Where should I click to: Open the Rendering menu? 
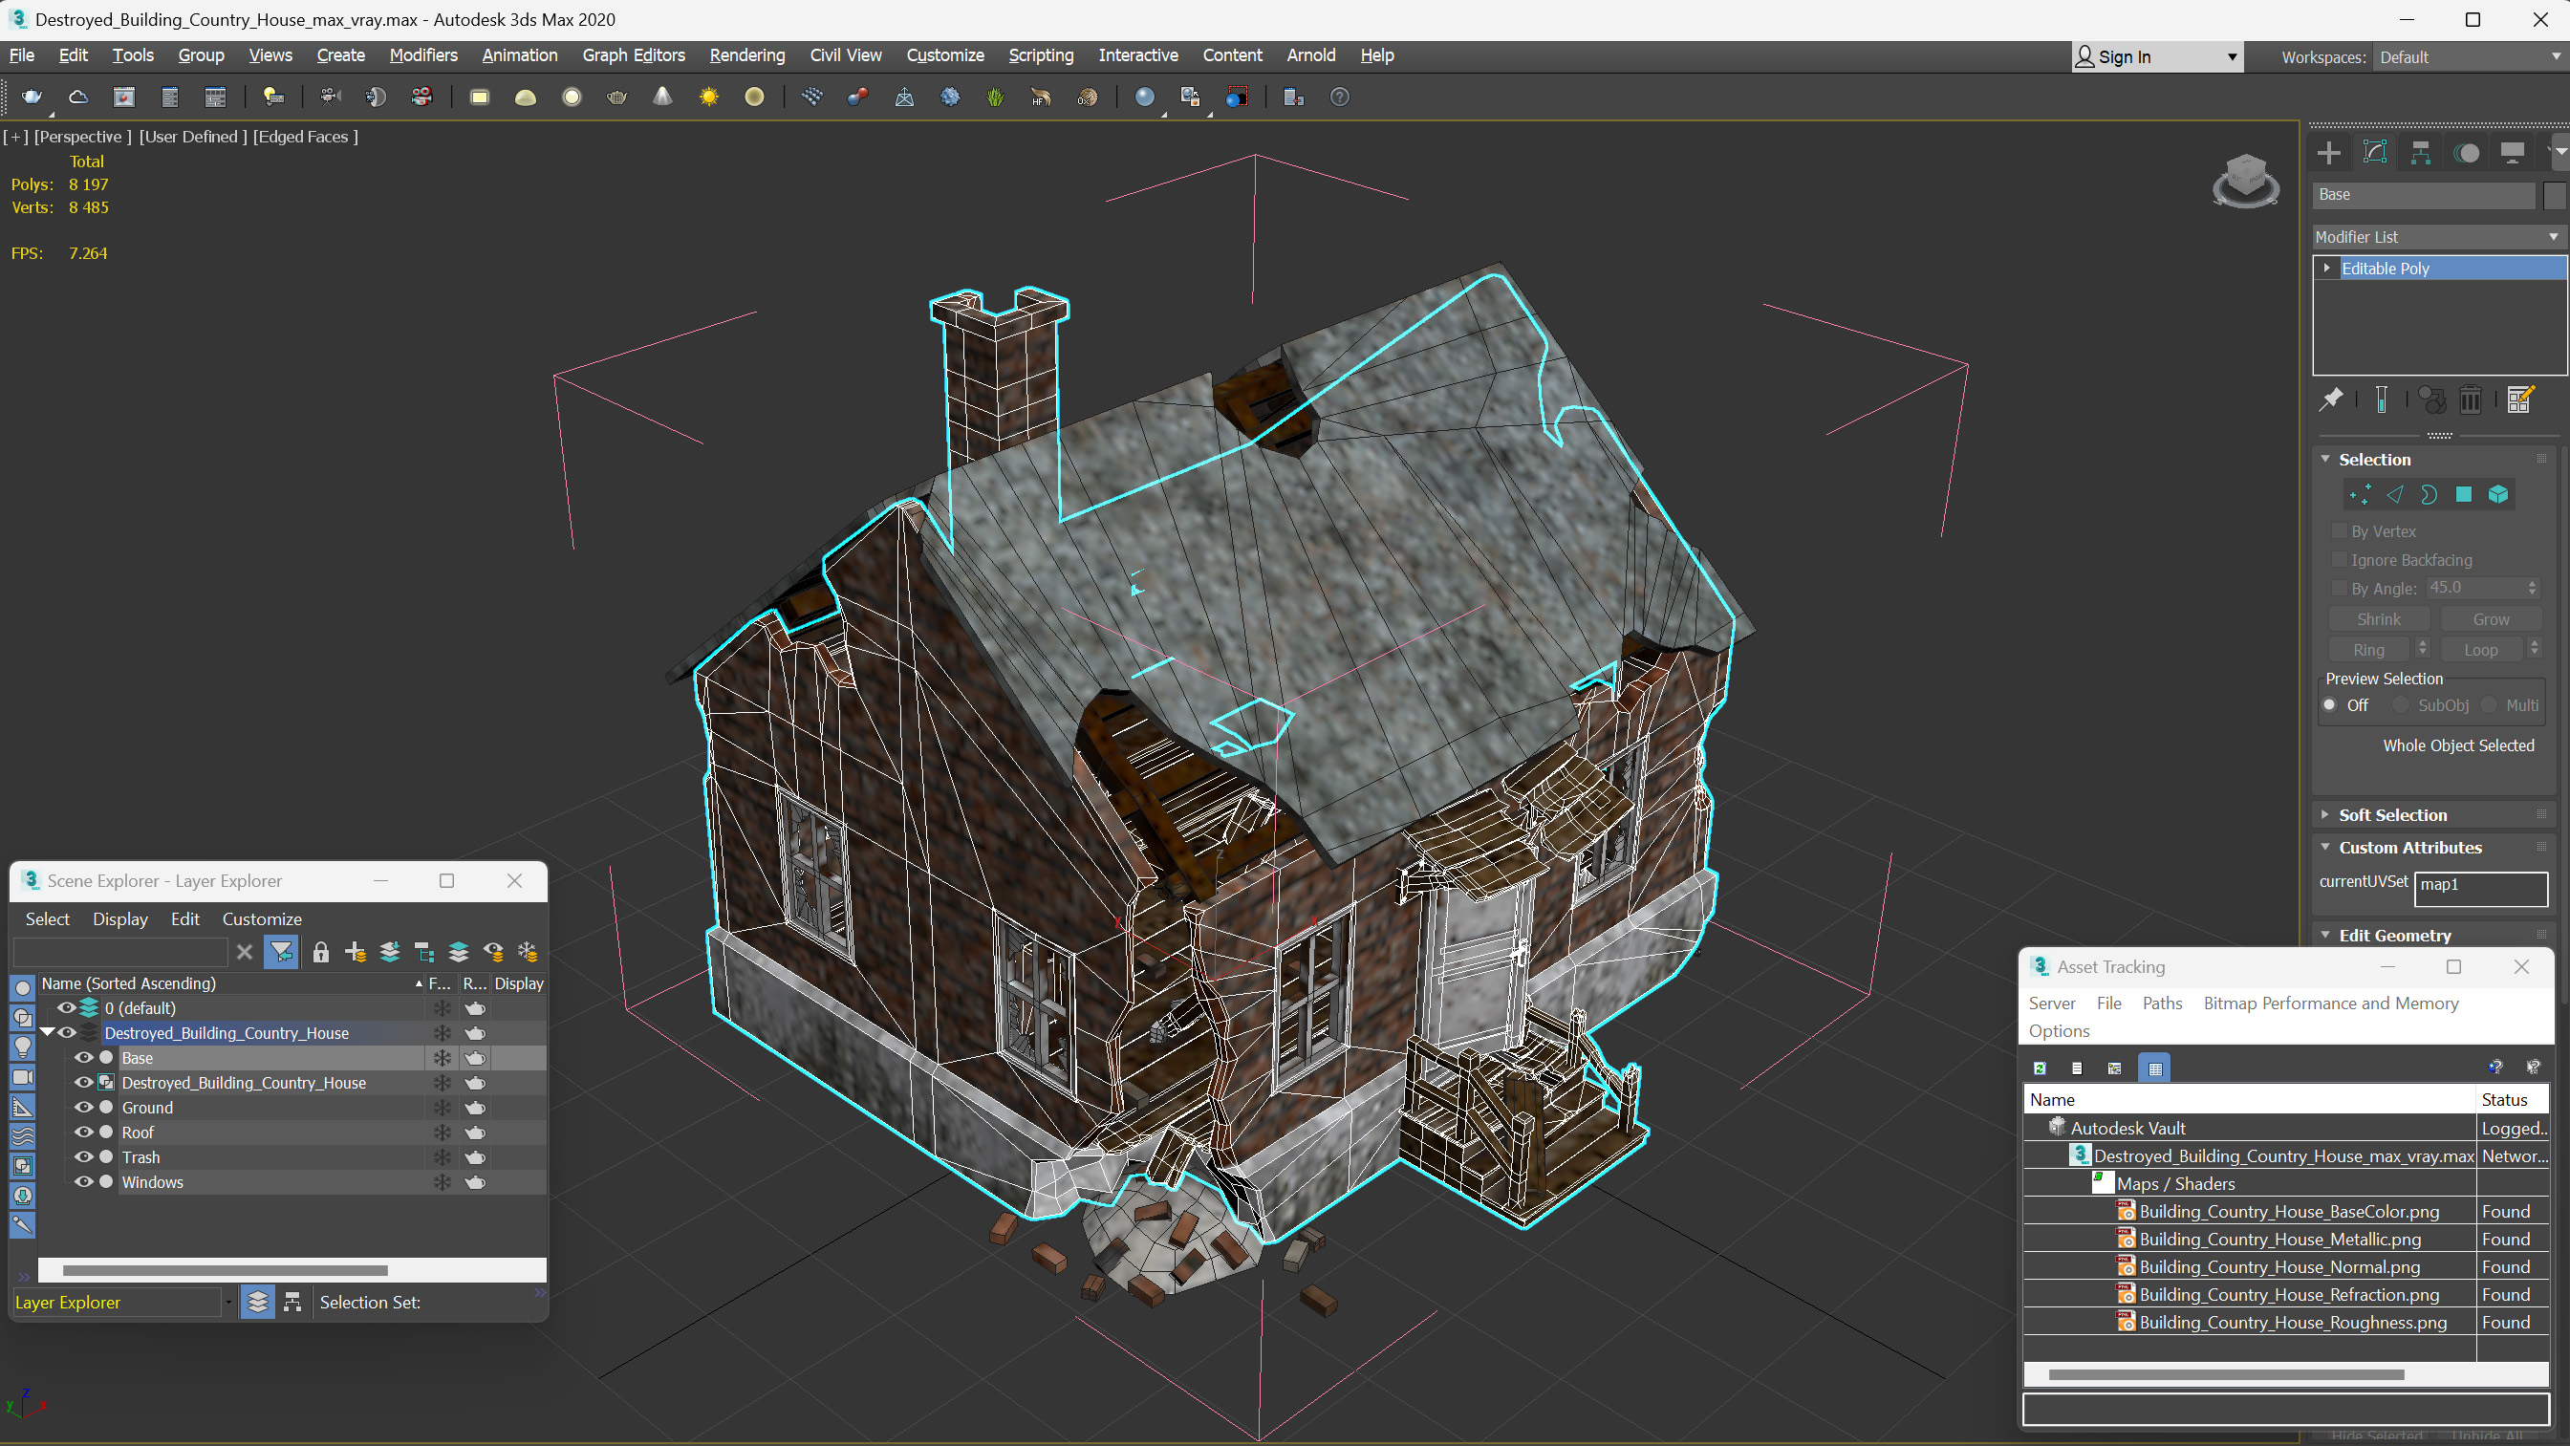[x=747, y=55]
